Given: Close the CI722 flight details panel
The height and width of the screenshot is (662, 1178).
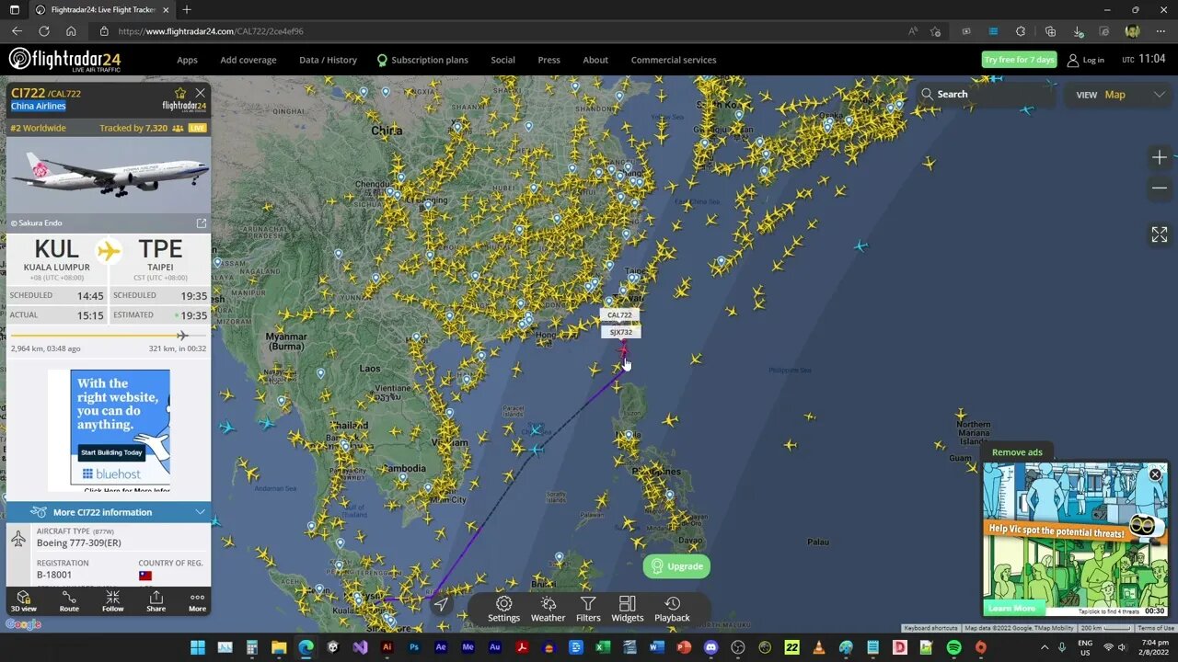Looking at the screenshot, I should tap(200, 93).
